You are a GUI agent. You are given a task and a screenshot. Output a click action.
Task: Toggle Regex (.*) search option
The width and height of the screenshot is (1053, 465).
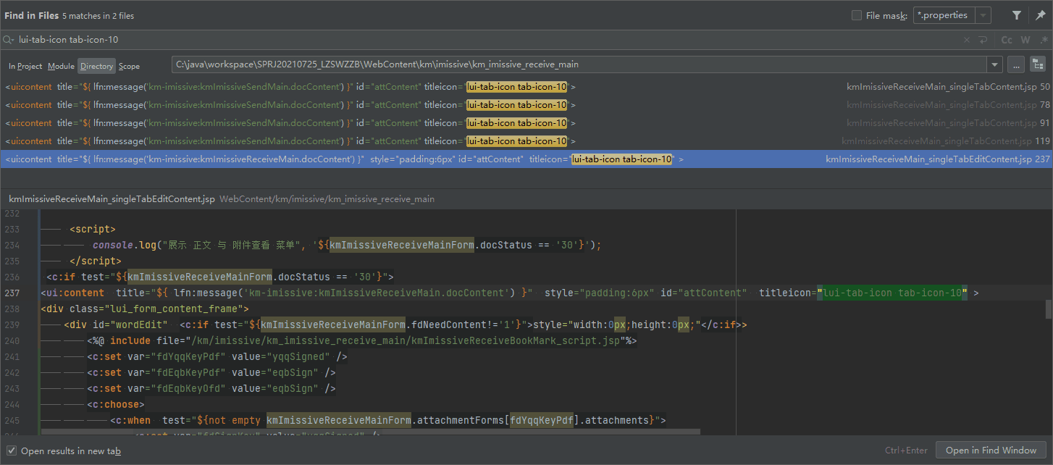pyautogui.click(x=1043, y=40)
